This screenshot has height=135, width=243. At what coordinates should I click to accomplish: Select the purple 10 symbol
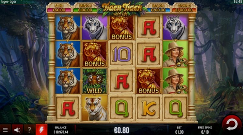(122, 54)
